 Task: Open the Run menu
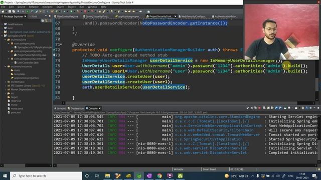coord(81,6)
